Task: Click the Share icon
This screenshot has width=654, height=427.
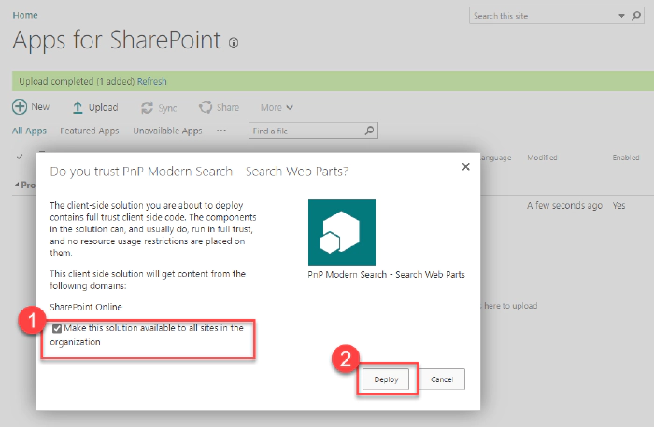Action: (206, 107)
